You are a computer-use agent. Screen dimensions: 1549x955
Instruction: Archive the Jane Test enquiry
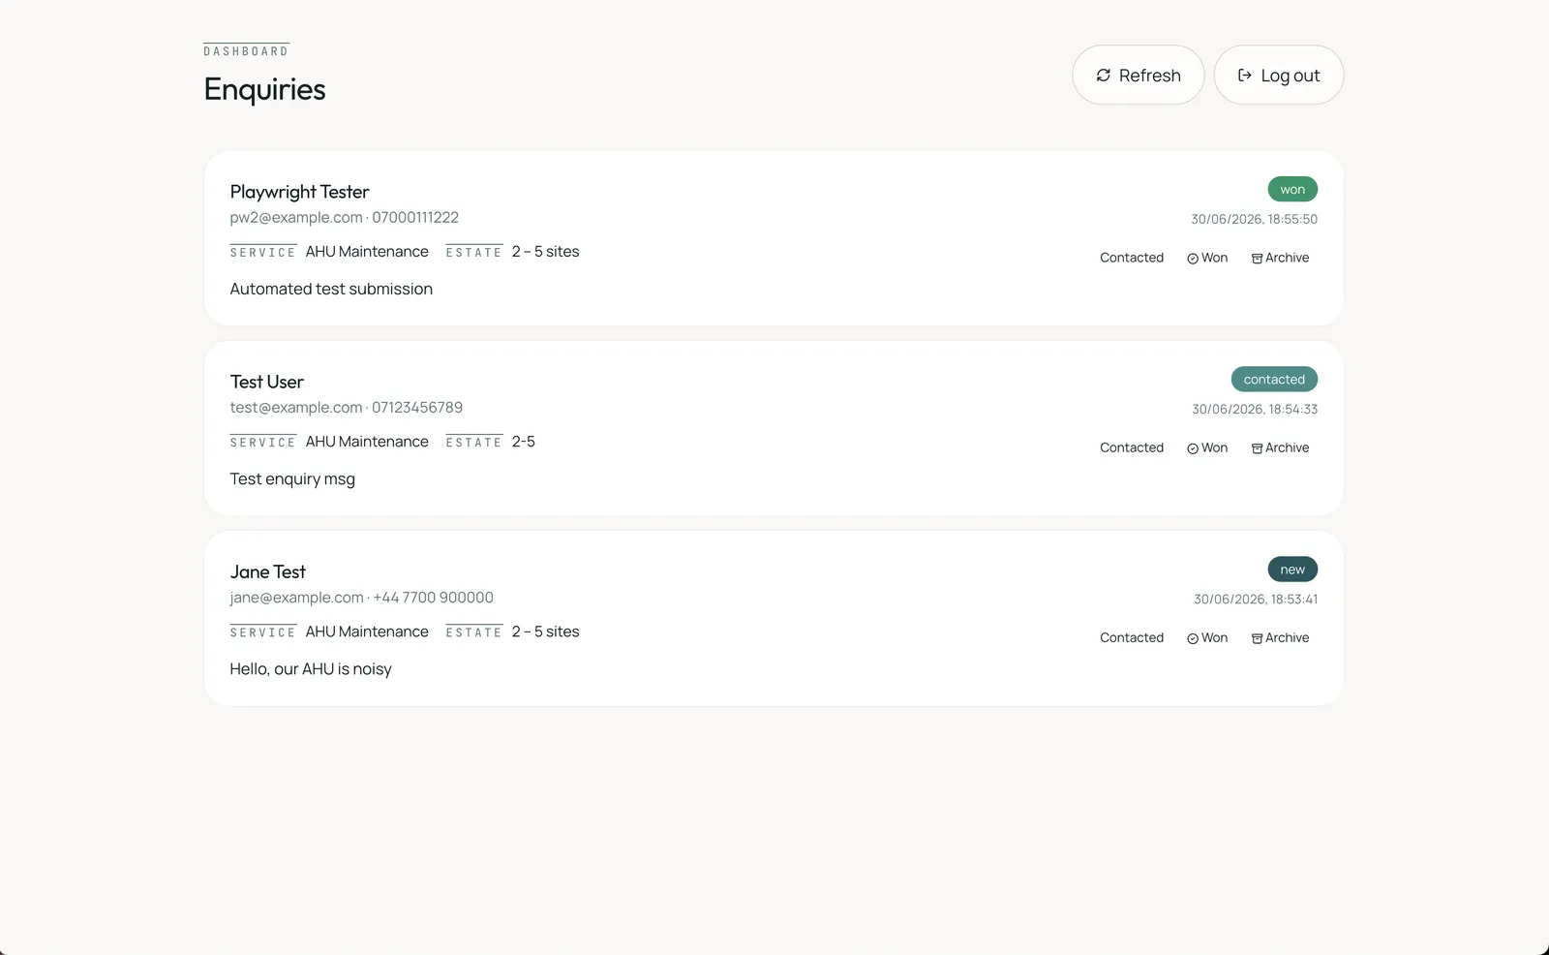1280,637
